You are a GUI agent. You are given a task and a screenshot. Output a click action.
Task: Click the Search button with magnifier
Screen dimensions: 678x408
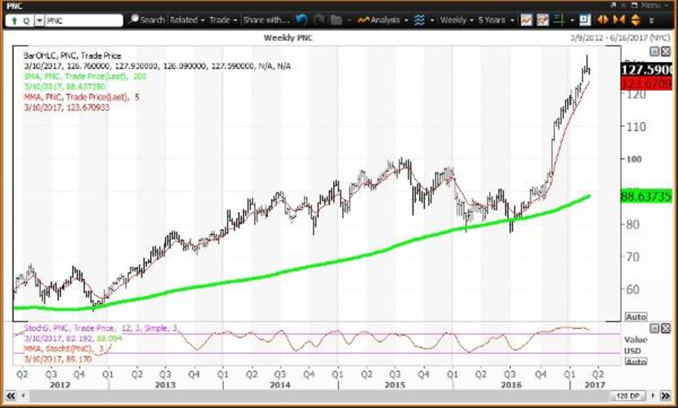[147, 20]
